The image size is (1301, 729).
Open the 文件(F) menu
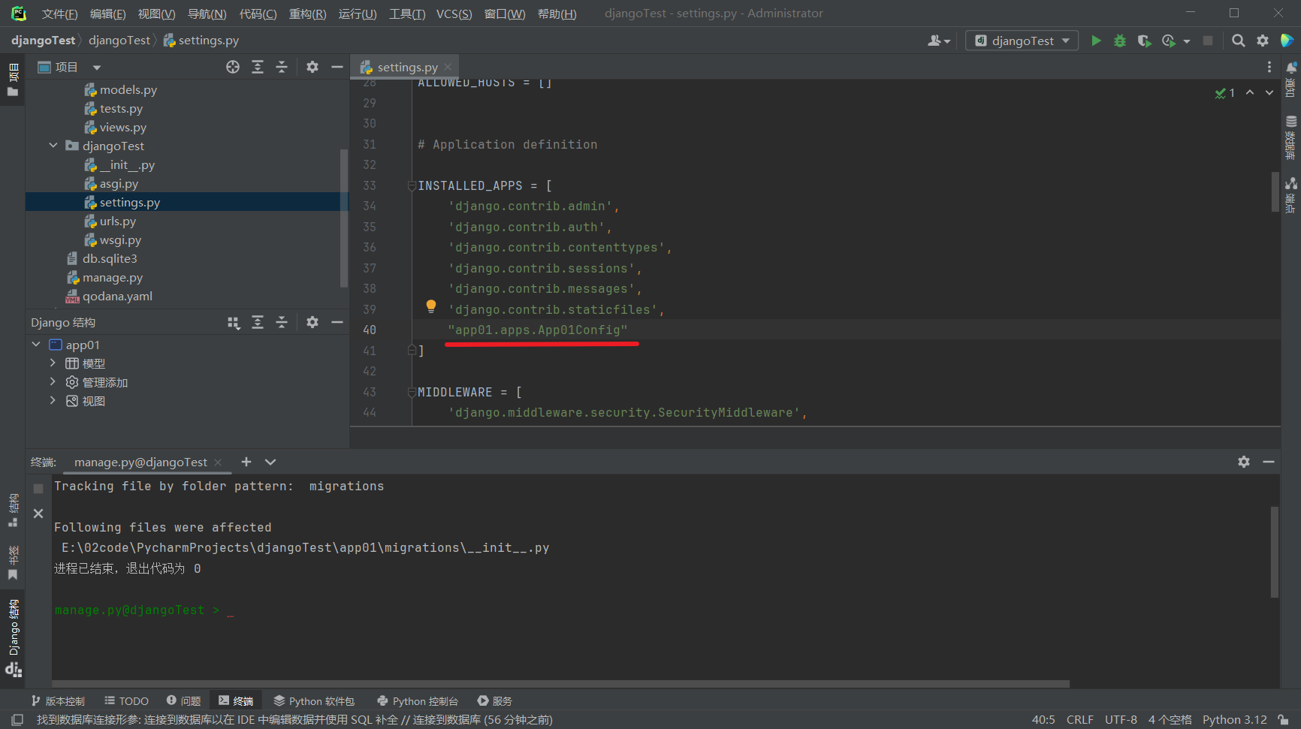59,14
